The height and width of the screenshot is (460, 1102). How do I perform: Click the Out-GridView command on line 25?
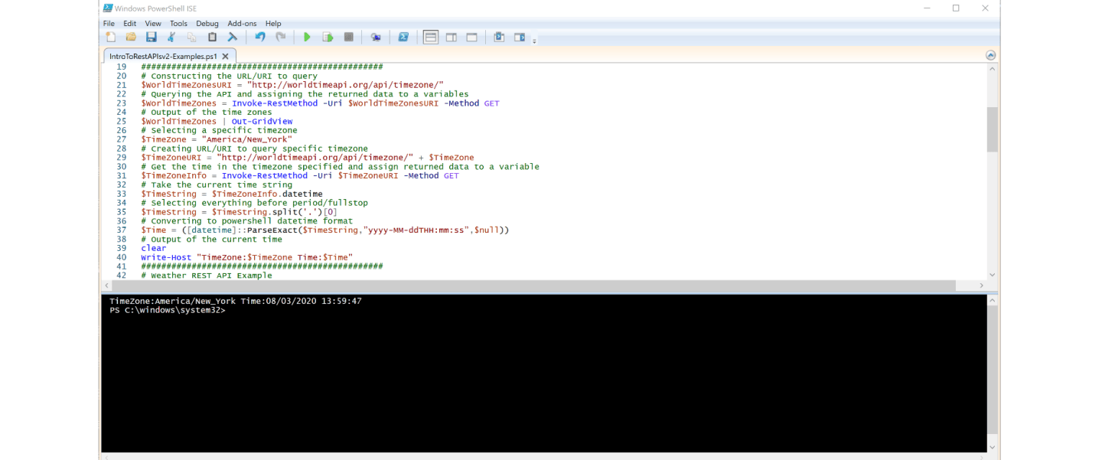262,121
